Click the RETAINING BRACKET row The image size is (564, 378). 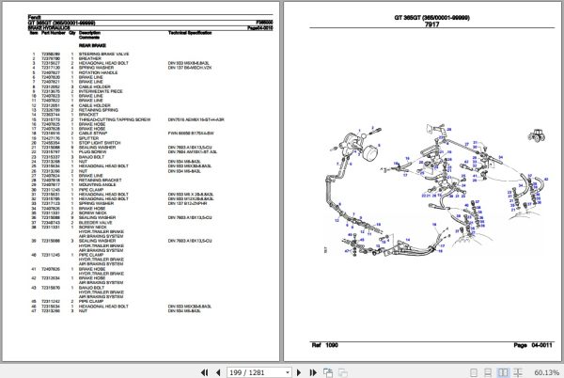click(x=75, y=181)
